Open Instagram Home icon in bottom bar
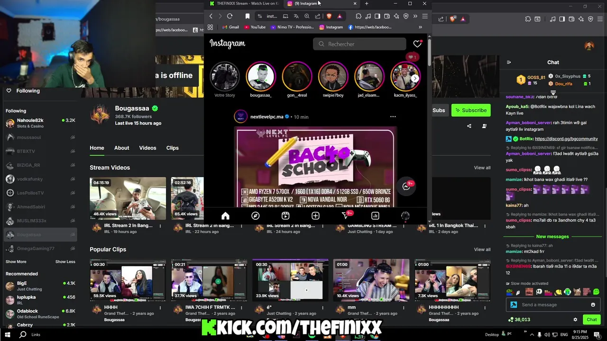Screen dimensions: 607x341 (225, 216)
